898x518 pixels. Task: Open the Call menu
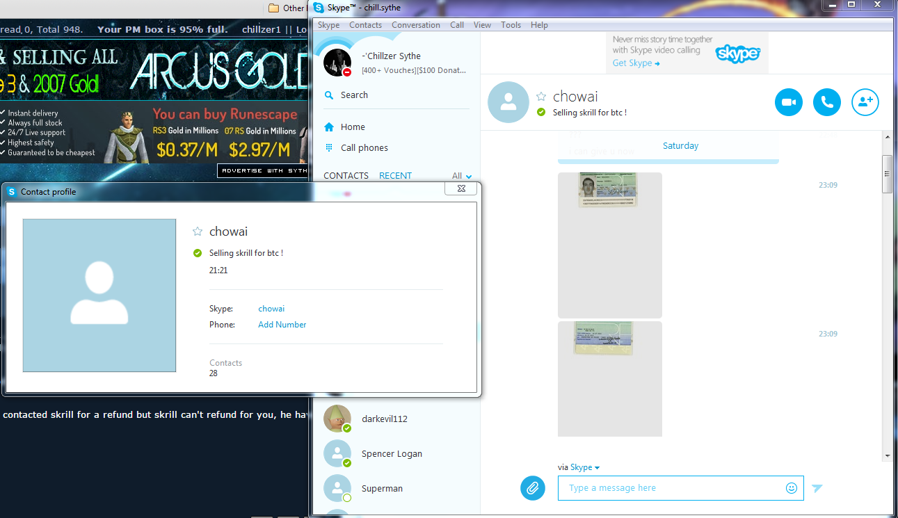tap(457, 25)
